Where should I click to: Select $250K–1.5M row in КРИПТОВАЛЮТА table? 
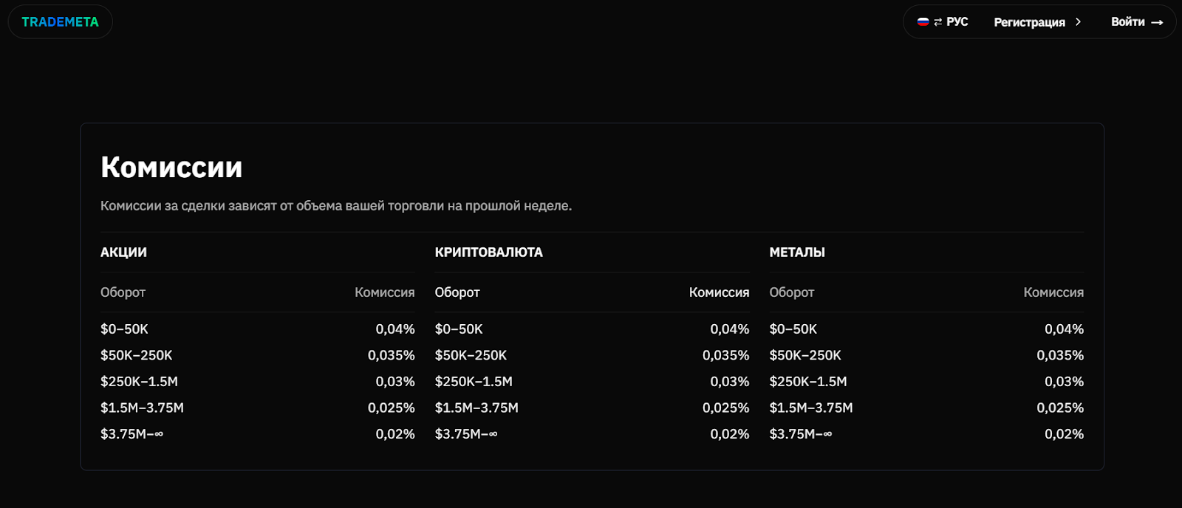pyautogui.click(x=592, y=382)
